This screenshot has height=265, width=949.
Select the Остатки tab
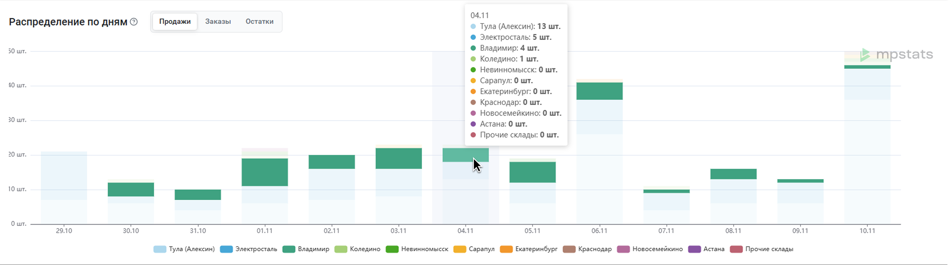[x=259, y=22]
